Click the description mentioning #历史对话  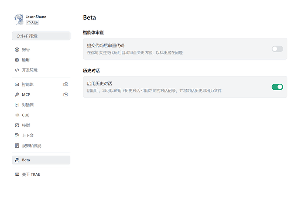pos(154,91)
